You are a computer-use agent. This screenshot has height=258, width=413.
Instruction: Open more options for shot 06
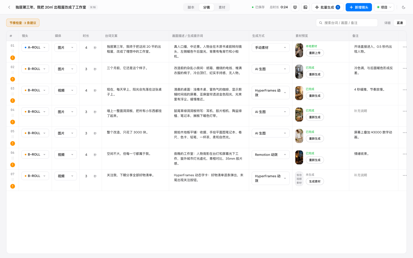click(x=404, y=154)
